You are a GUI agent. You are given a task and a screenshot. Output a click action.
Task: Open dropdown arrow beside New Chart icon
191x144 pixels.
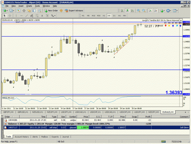click(x=7, y=11)
